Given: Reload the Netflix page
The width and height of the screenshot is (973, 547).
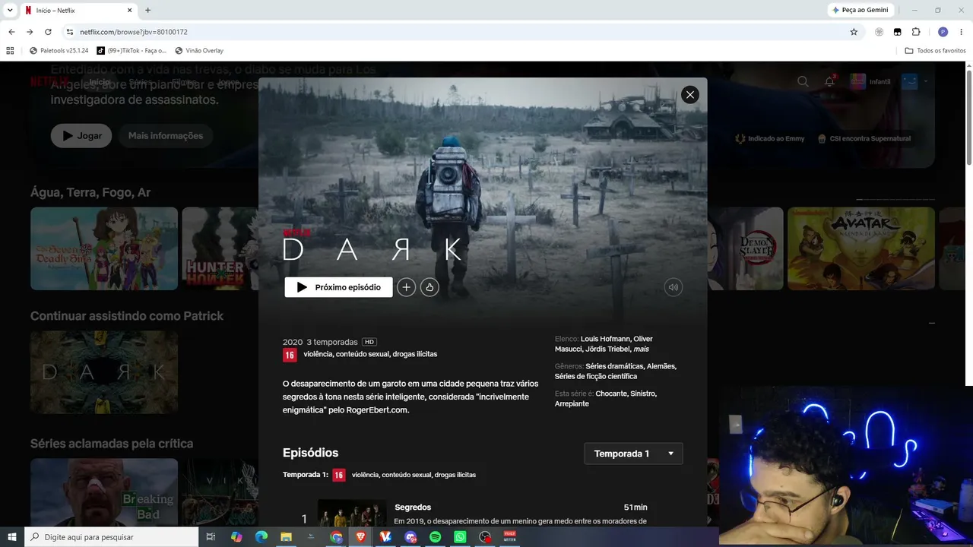Looking at the screenshot, I should coord(48,32).
